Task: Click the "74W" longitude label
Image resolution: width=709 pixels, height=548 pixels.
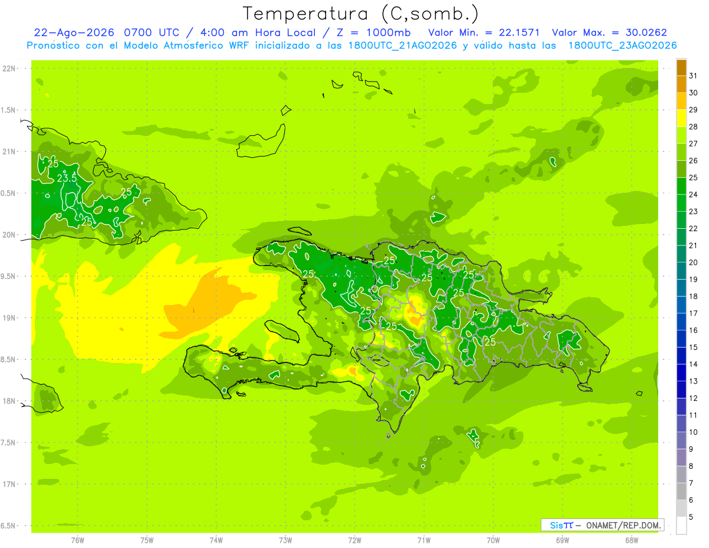Action: click(216, 540)
